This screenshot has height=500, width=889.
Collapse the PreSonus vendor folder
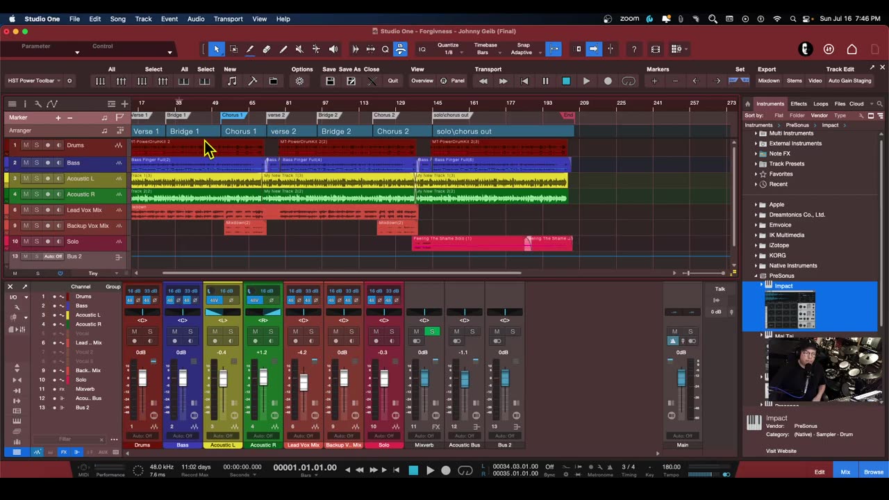tap(756, 276)
